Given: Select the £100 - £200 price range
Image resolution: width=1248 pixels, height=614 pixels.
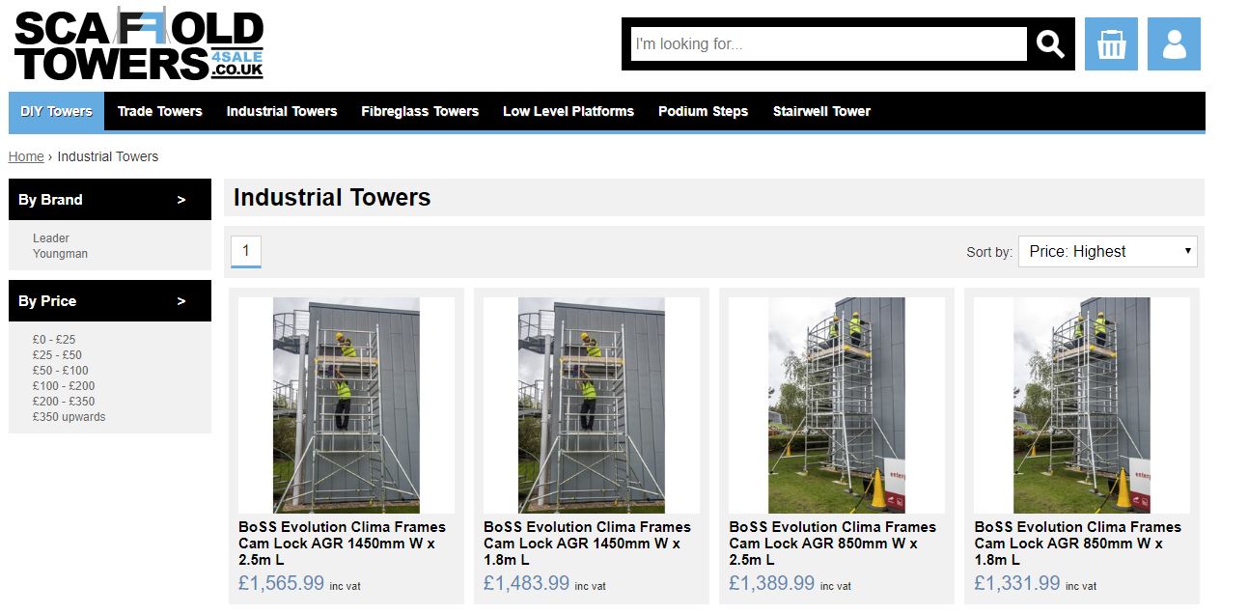Looking at the screenshot, I should click(64, 386).
